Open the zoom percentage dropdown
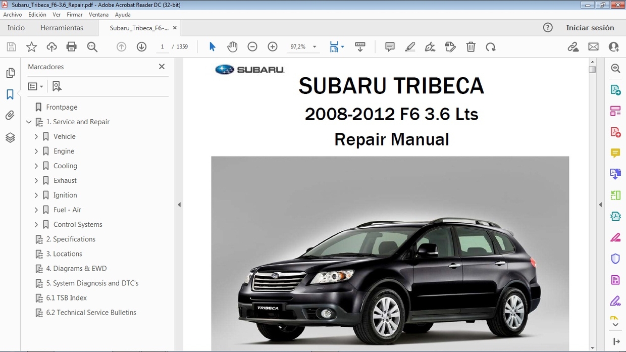The image size is (626, 352). 314,46
